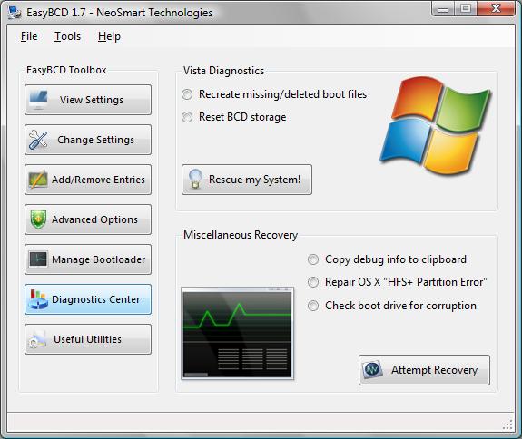This screenshot has height=439, width=522.
Task: Open the Diagnostics Center section
Action: click(88, 299)
